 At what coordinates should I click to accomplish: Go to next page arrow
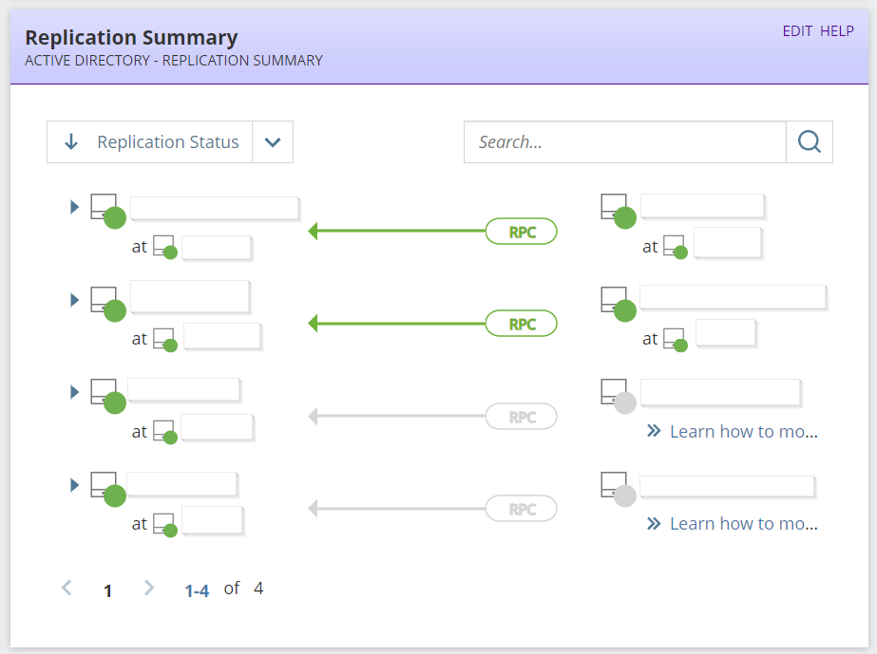(149, 589)
